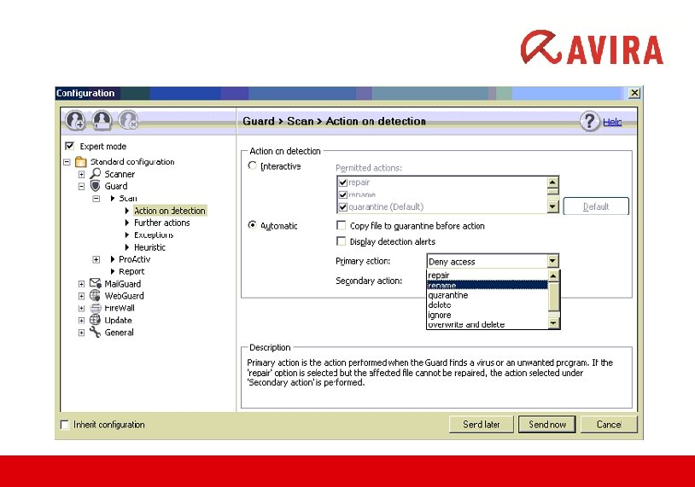The width and height of the screenshot is (695, 487).
Task: Click the Help question mark icon
Action: tap(589, 121)
